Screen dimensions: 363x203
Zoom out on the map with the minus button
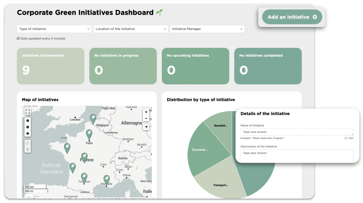tap(146, 118)
